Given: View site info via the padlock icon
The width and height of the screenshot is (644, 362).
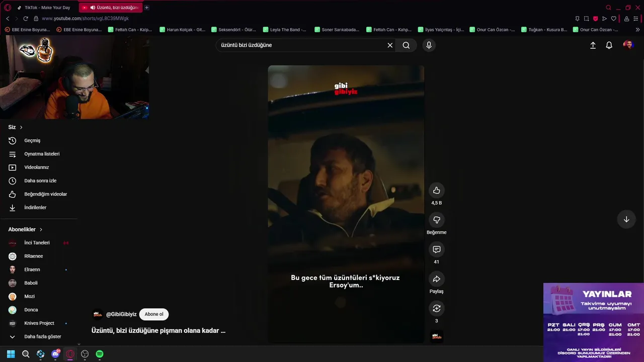Looking at the screenshot, I should (x=36, y=19).
